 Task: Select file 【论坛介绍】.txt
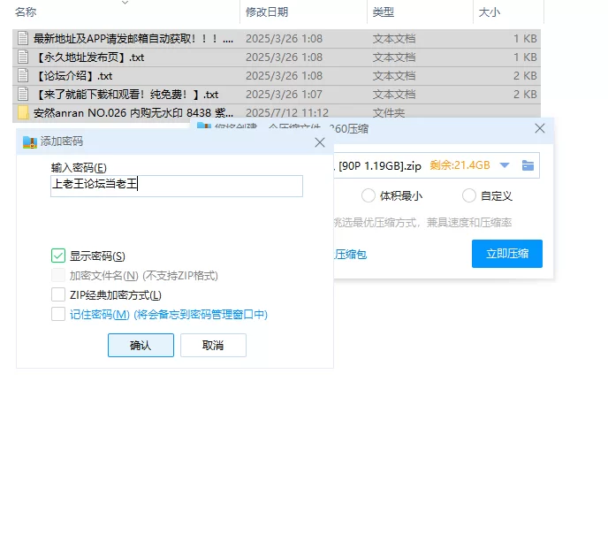[x=277, y=76]
